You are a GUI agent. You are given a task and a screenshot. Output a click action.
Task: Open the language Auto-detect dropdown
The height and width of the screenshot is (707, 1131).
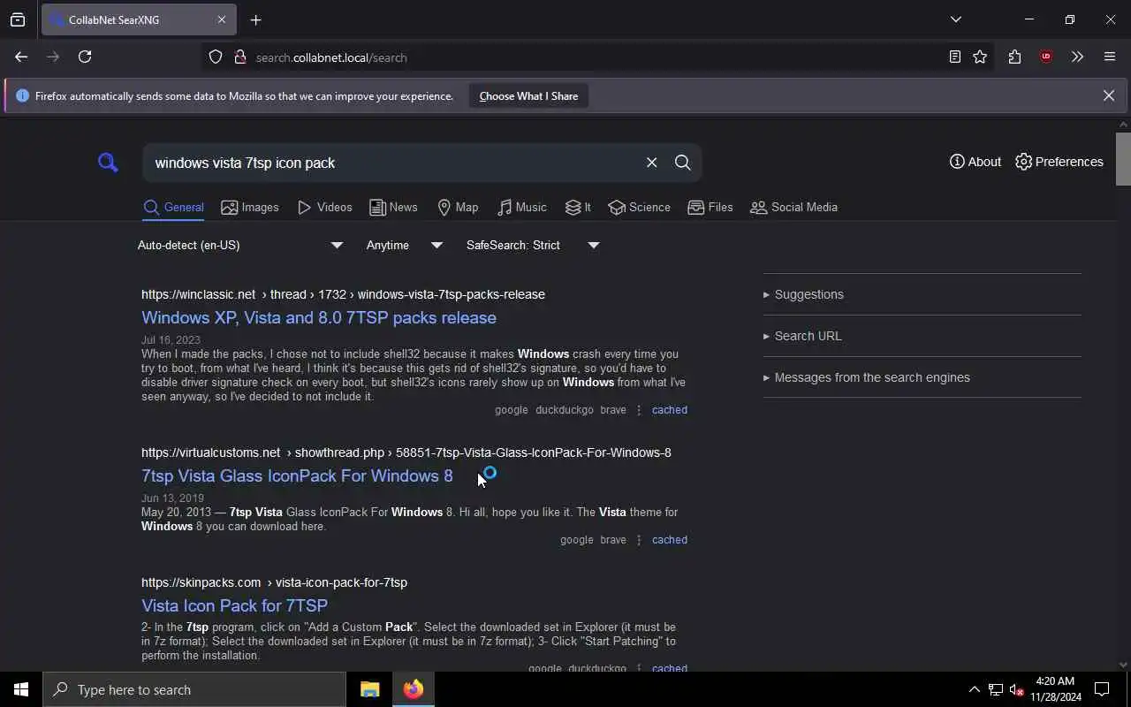pyautogui.click(x=240, y=245)
